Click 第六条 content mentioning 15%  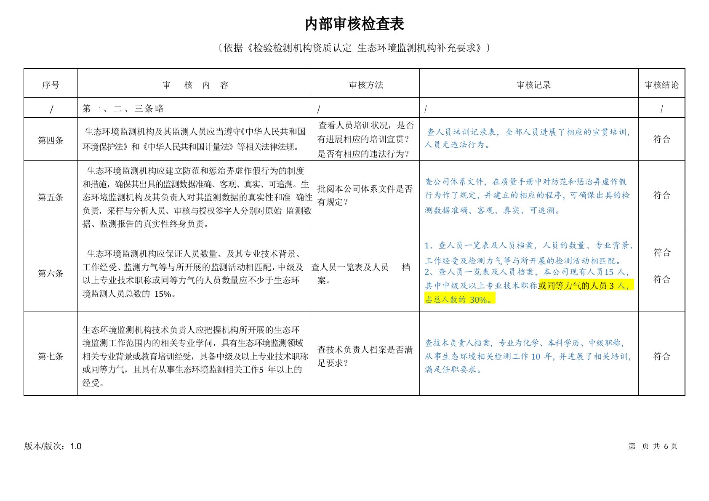click(x=193, y=274)
